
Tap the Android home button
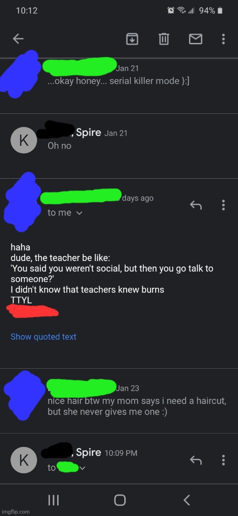click(119, 500)
